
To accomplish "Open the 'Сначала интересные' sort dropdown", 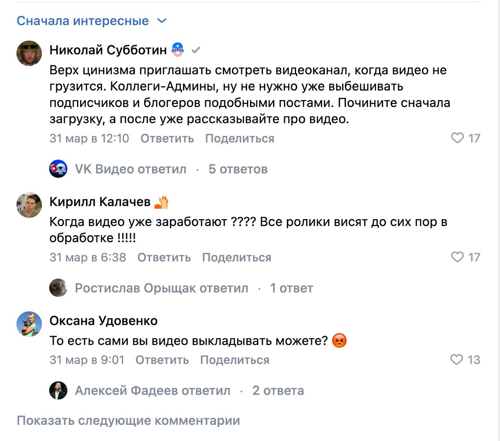I will click(x=91, y=21).
